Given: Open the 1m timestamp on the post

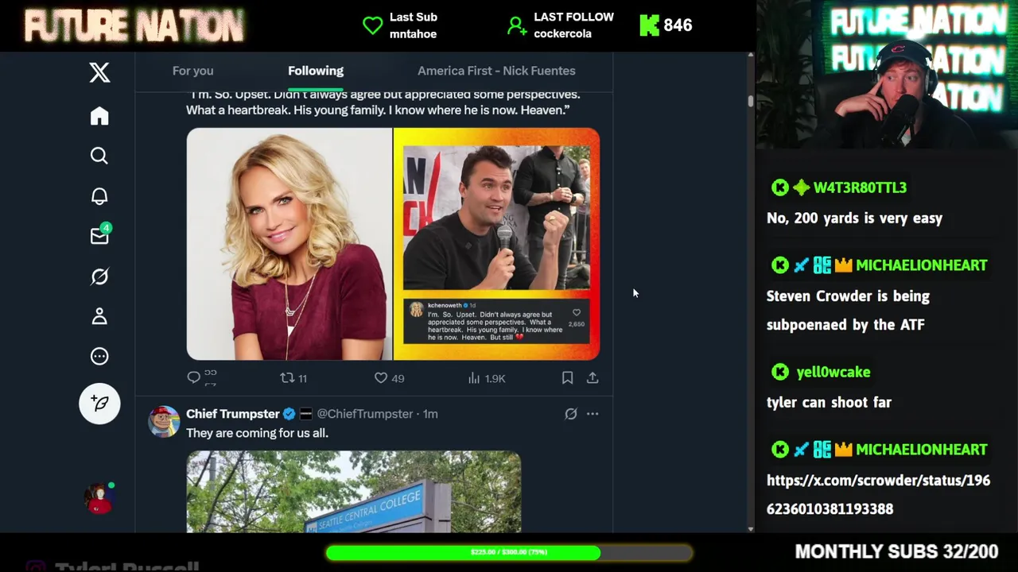Looking at the screenshot, I should pyautogui.click(x=430, y=414).
